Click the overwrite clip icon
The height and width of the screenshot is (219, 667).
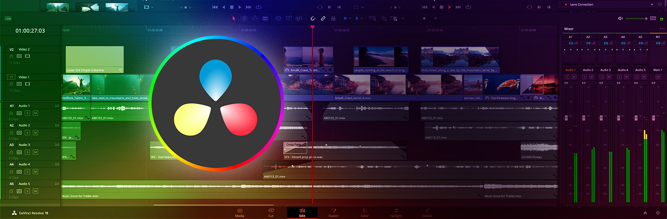(288, 18)
